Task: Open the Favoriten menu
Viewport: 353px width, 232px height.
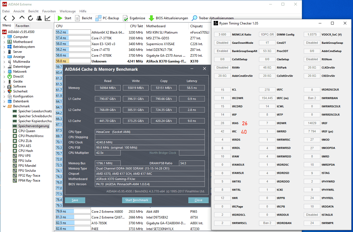Action: [49, 11]
